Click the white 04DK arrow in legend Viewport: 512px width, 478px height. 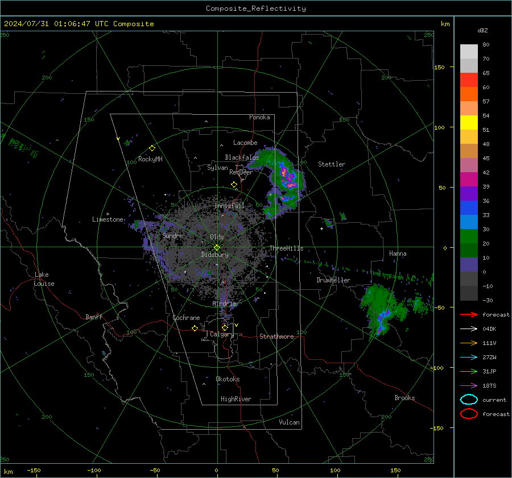469,329
